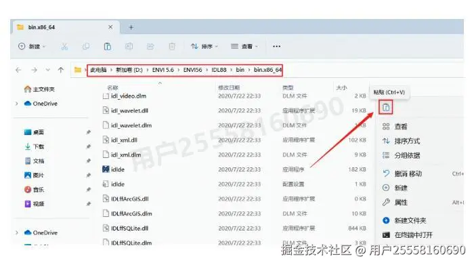Open 下载 Downloads in sidebar
The image size is (474, 265).
[34, 146]
